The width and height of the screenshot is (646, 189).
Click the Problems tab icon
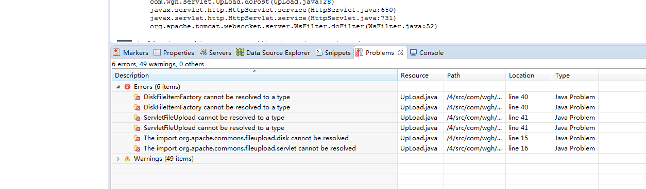point(360,52)
